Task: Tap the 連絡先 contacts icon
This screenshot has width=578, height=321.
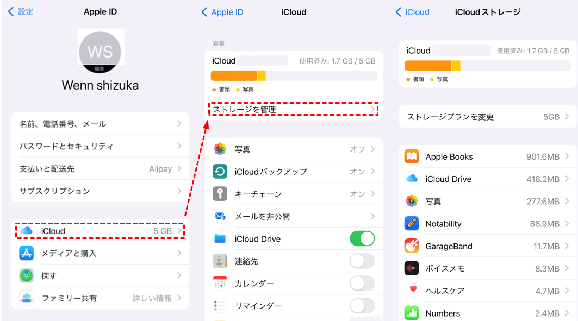Action: [x=220, y=261]
